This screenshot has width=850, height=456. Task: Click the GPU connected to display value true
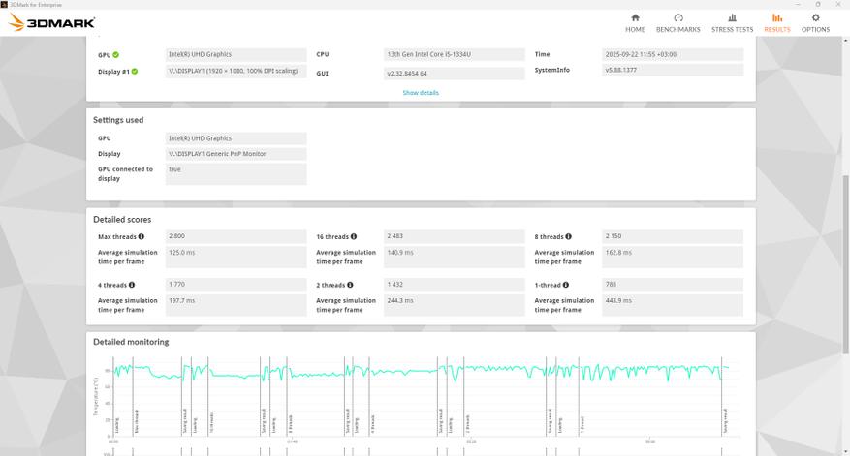(236, 174)
